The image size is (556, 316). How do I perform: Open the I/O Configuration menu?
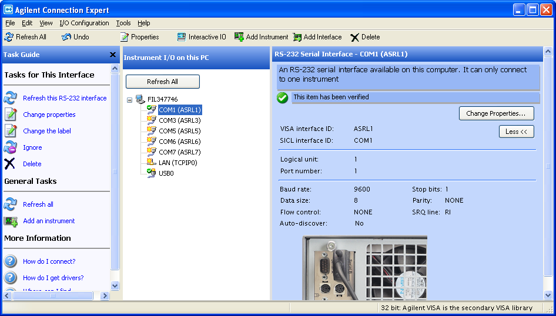pyautogui.click(x=84, y=23)
